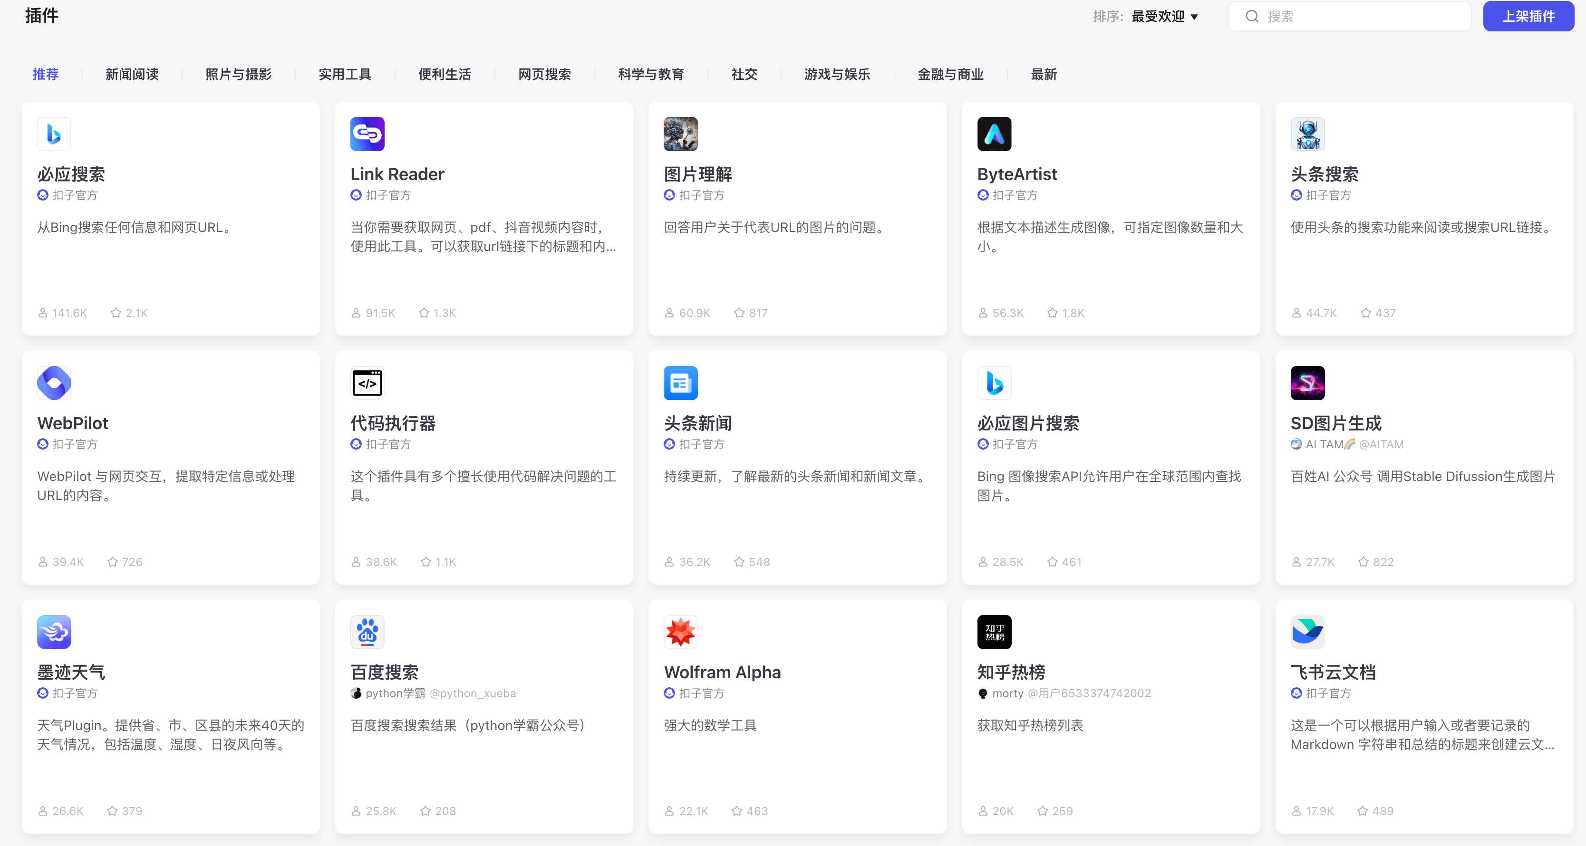The height and width of the screenshot is (846, 1586).
Task: Click the 上架插件 button
Action: [1528, 17]
